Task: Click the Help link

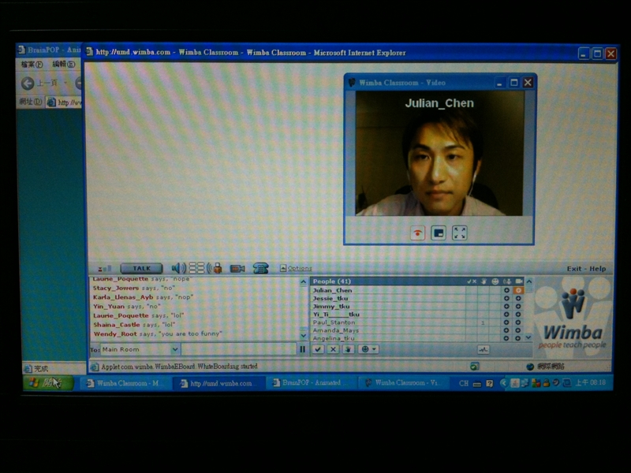Action: 598,269
